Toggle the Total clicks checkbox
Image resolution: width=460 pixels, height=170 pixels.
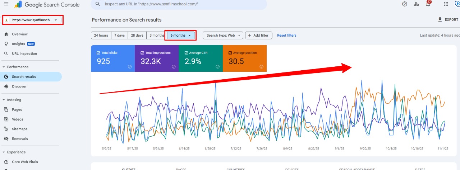(98, 53)
